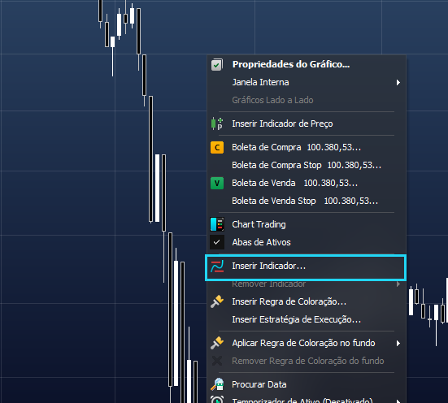
Task: Select the Chart Trading menu entry
Action: pos(307,224)
